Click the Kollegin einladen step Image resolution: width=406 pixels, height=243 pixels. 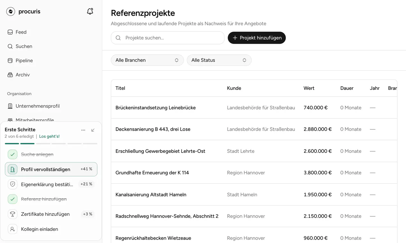pos(51,229)
